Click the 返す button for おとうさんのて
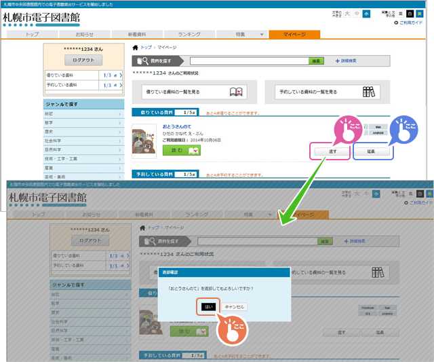 coord(332,151)
